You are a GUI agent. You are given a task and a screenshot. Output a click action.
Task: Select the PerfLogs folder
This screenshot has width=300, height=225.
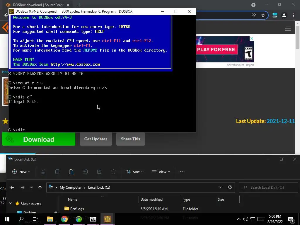point(77,209)
